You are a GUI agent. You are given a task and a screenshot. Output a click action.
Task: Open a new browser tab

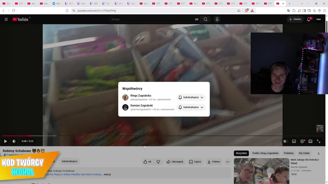tap(290, 4)
